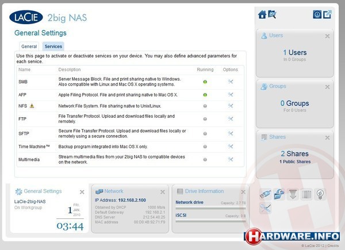Open the Drive Information title link
Screen dimensions: 345x250
[204, 191]
